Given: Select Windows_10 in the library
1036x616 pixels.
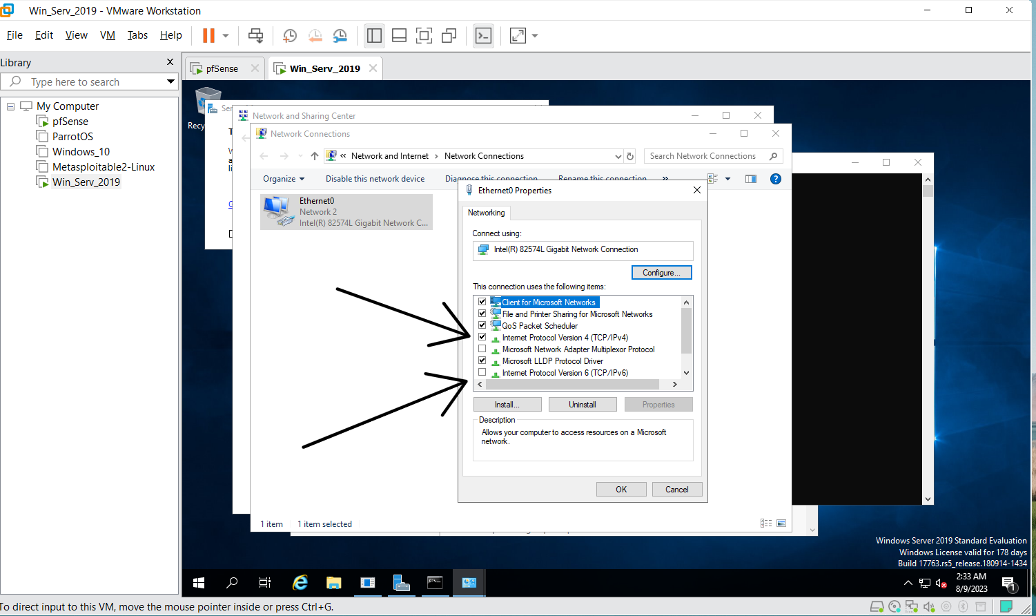Looking at the screenshot, I should [x=81, y=152].
